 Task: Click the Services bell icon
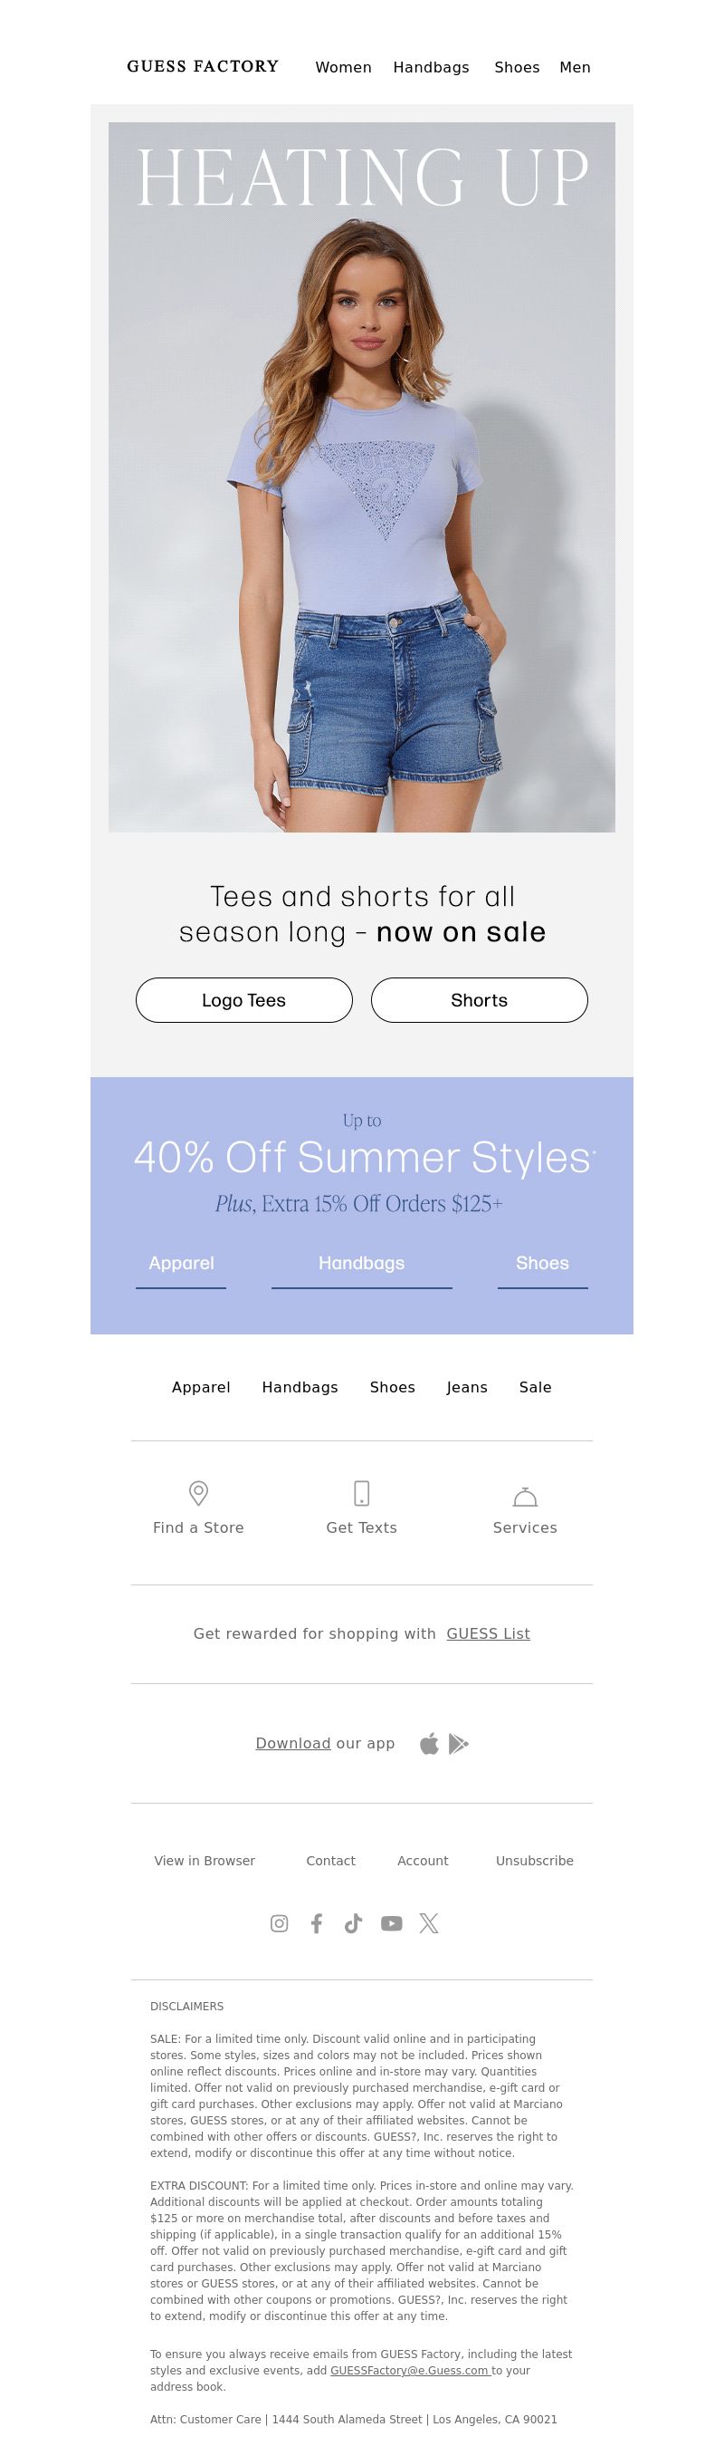pos(525,1497)
